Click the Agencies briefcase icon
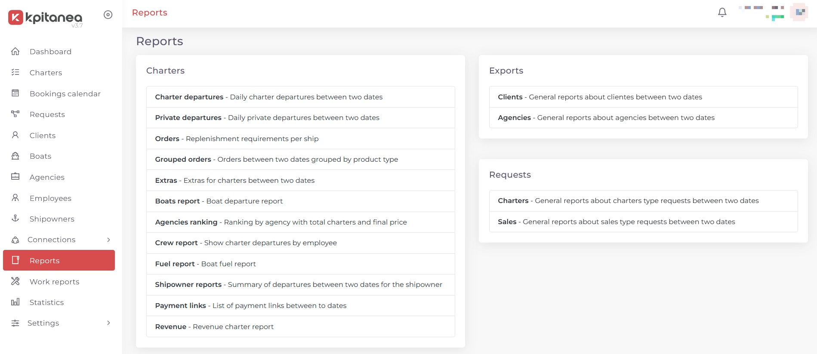The height and width of the screenshot is (354, 817). 15,177
